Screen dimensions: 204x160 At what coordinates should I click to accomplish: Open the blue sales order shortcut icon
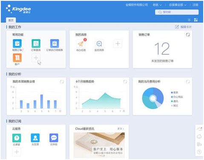point(17,43)
